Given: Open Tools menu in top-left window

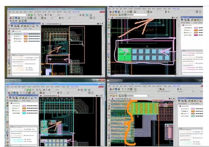Looking at the screenshot, I should [54, 12].
